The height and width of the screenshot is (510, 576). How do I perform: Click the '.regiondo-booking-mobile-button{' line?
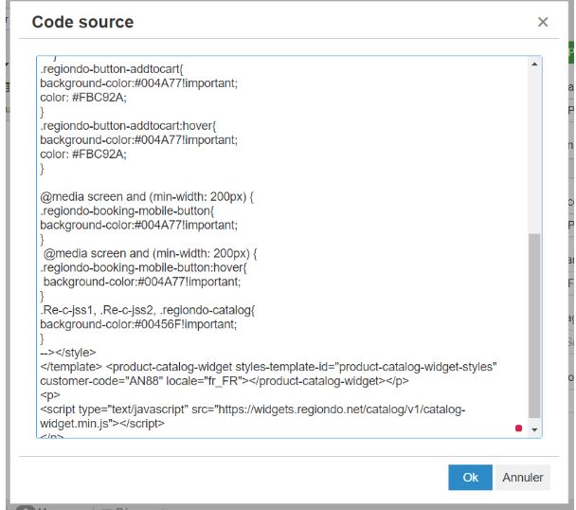127,211
